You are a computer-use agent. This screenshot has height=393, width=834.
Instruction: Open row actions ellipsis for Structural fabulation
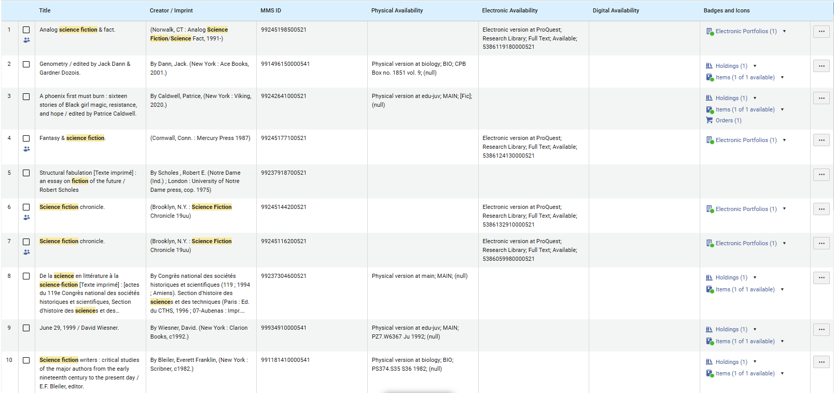tap(822, 175)
